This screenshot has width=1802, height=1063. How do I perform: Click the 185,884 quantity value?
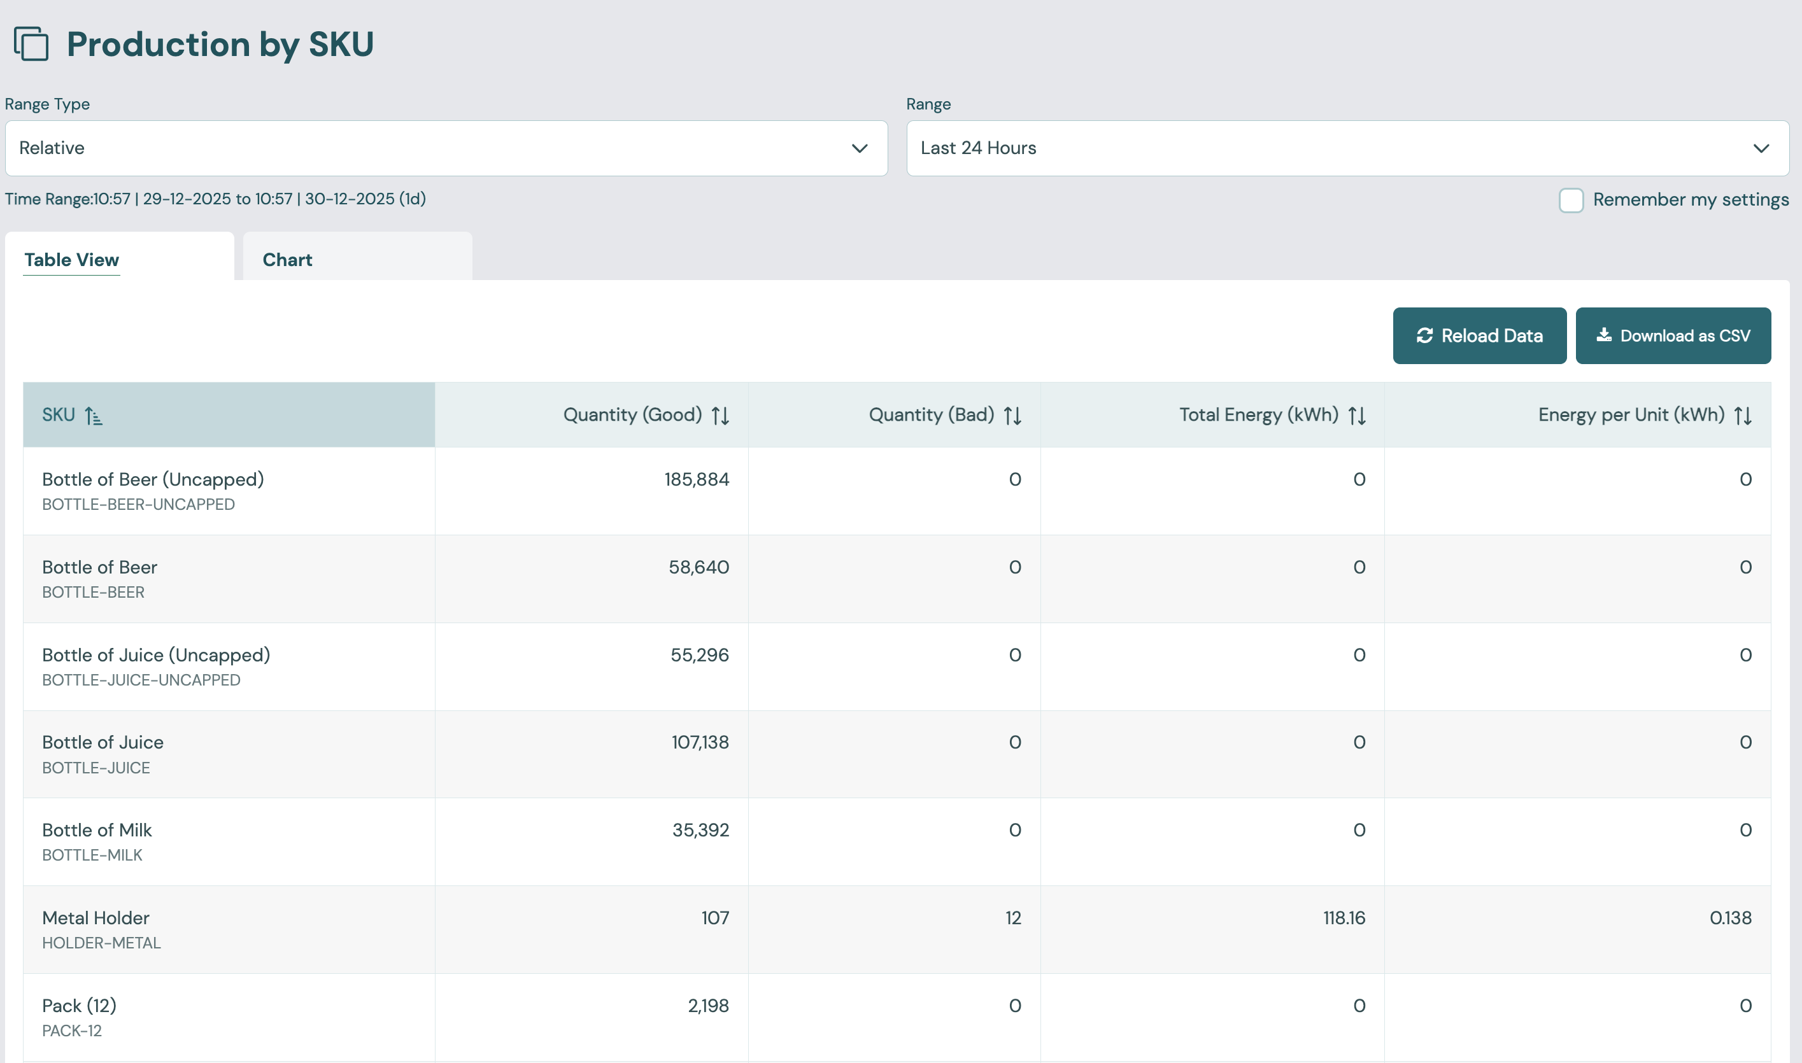click(697, 479)
